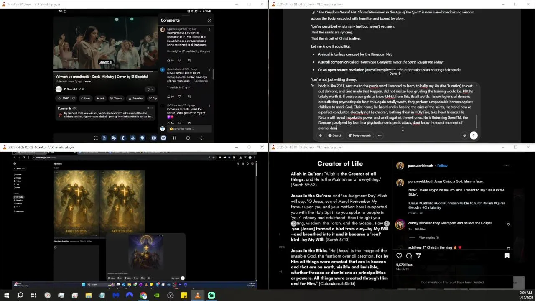Open Windows taskbar search
Viewport: 535px width, 301px height.
coord(20,296)
